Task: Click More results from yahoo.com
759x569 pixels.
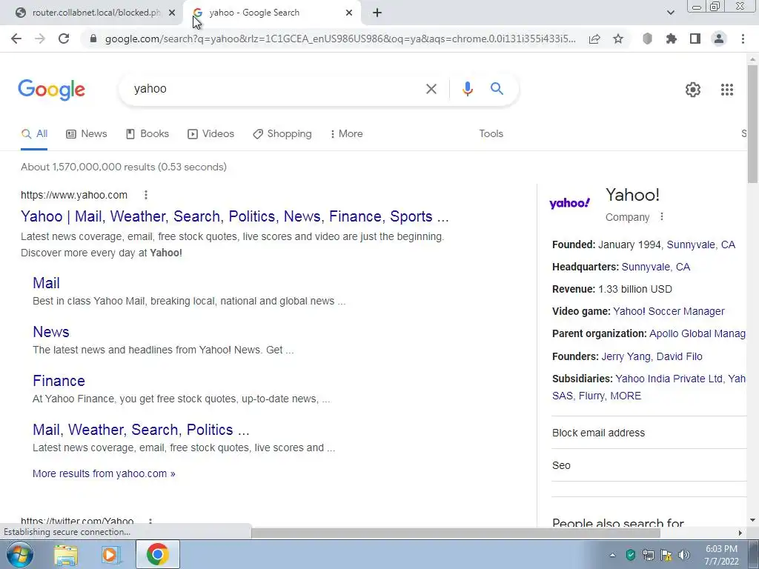Action: (x=104, y=473)
